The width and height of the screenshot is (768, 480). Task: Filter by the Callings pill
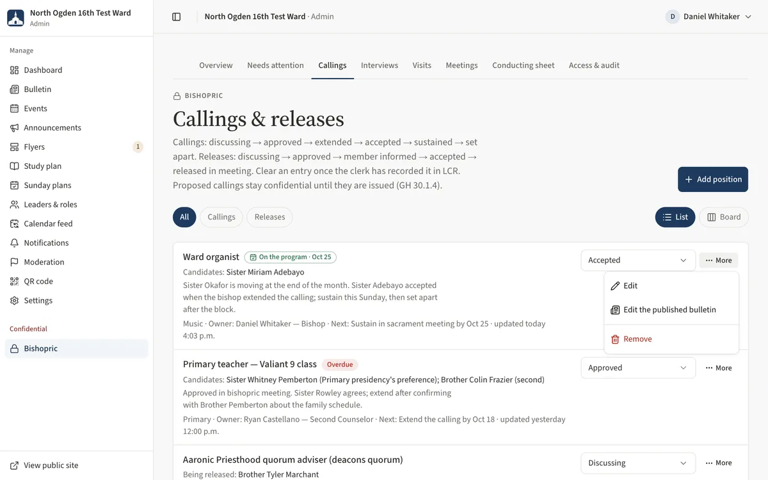221,217
